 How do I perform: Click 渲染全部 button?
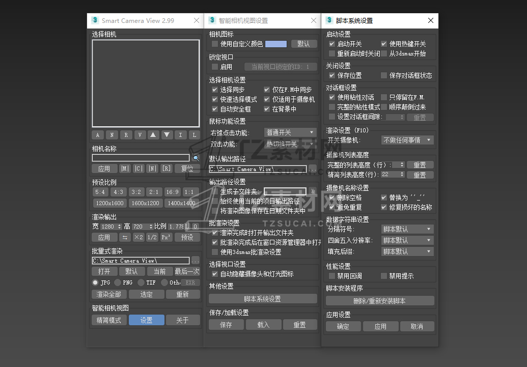click(x=109, y=294)
